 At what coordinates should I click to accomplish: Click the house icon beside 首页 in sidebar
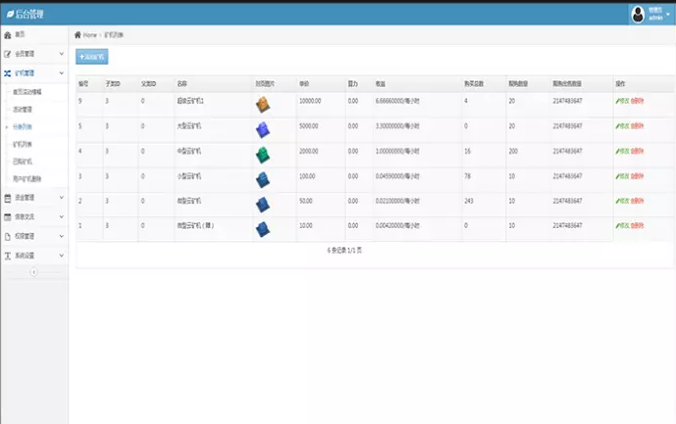7,35
